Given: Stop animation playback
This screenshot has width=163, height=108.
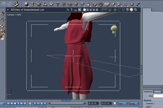Looking at the screenshot, I should (15, 103).
